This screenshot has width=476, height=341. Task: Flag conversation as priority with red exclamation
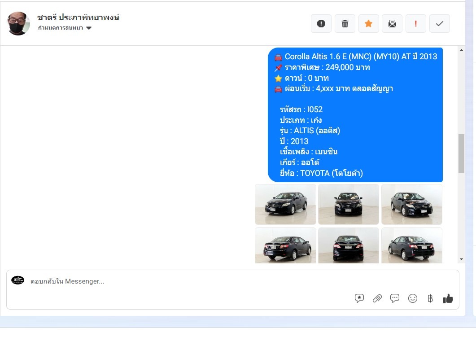(x=416, y=24)
